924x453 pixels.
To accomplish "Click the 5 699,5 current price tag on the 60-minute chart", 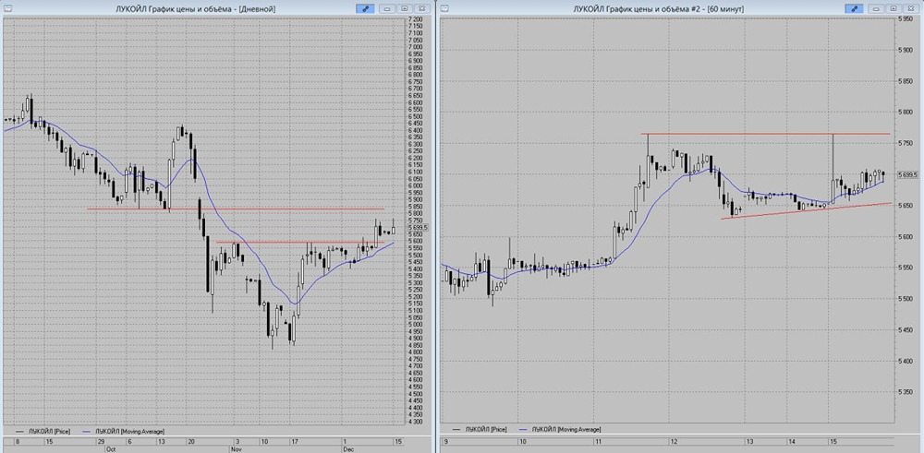I will click(906, 174).
